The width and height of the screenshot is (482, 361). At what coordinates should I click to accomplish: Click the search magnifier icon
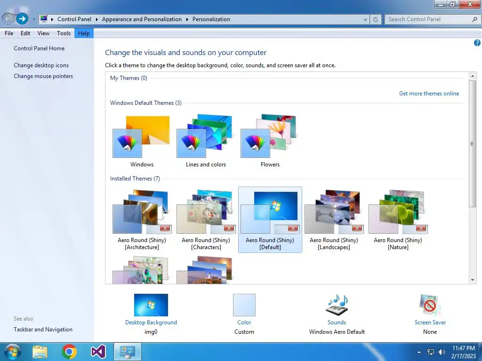click(x=474, y=19)
